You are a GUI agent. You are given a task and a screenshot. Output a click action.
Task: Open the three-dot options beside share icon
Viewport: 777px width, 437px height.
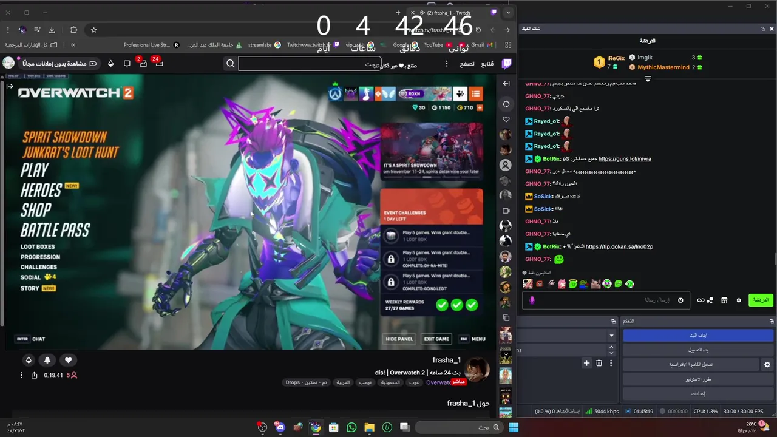[x=21, y=375]
